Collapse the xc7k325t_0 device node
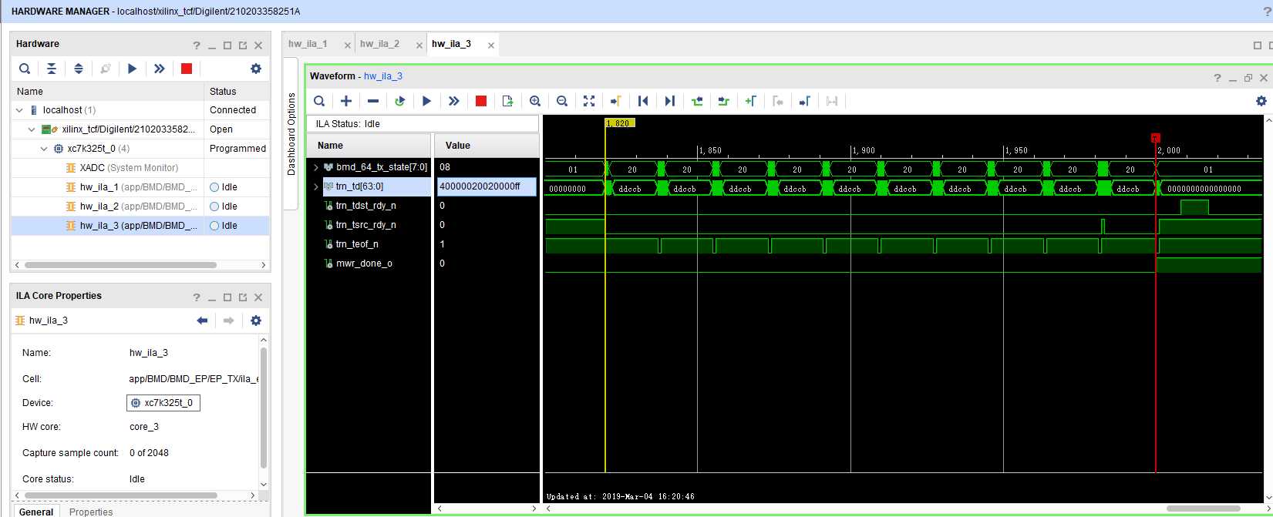 pos(45,149)
